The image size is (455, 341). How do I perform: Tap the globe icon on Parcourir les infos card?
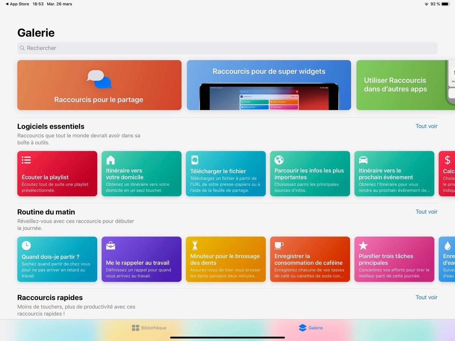(279, 160)
